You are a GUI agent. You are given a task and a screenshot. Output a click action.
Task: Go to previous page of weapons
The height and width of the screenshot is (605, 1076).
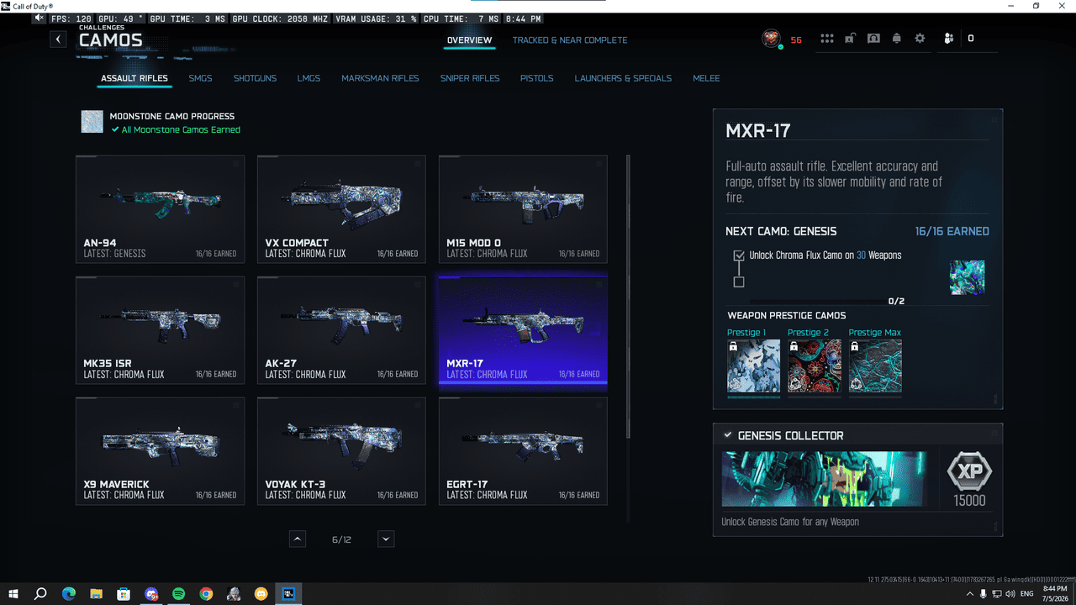298,539
